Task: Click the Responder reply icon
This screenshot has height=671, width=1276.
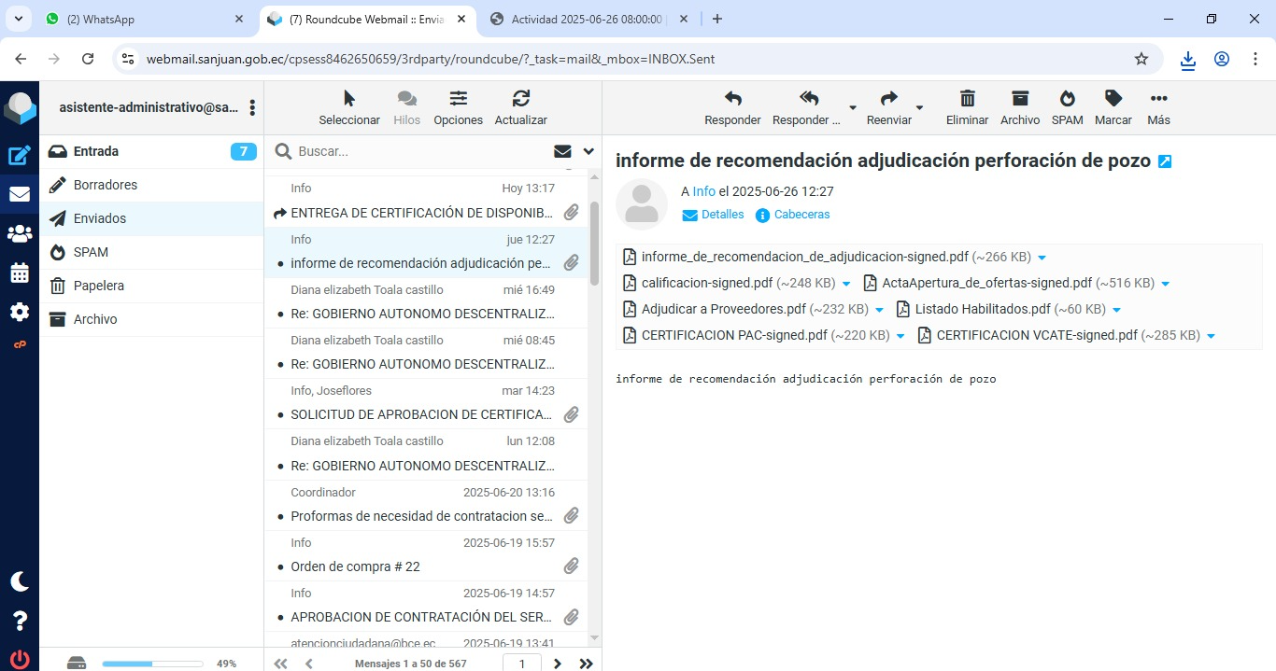Action: pos(732,107)
